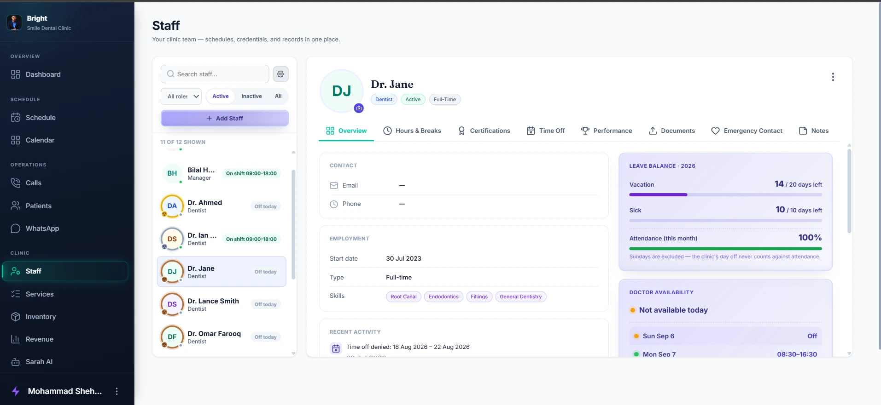Go to Calls in sidebar
The height and width of the screenshot is (405, 881).
click(65, 183)
